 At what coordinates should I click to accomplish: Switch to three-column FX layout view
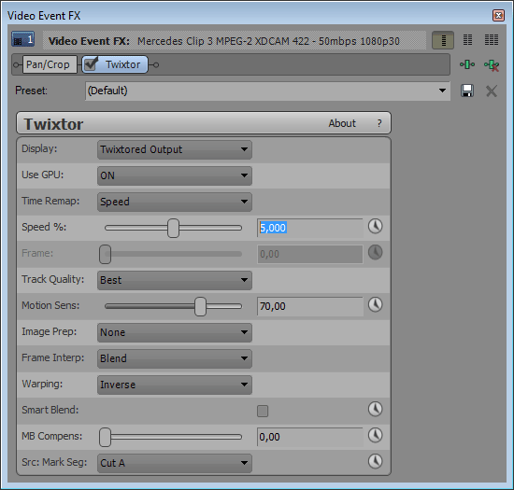tap(492, 40)
